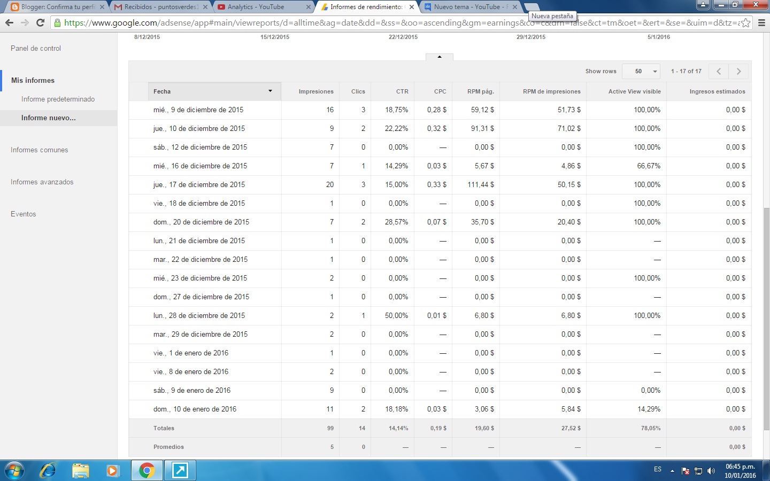Viewport: 770px width, 481px height.
Task: Sort table by RPM de impresiones column
Action: 552,91
